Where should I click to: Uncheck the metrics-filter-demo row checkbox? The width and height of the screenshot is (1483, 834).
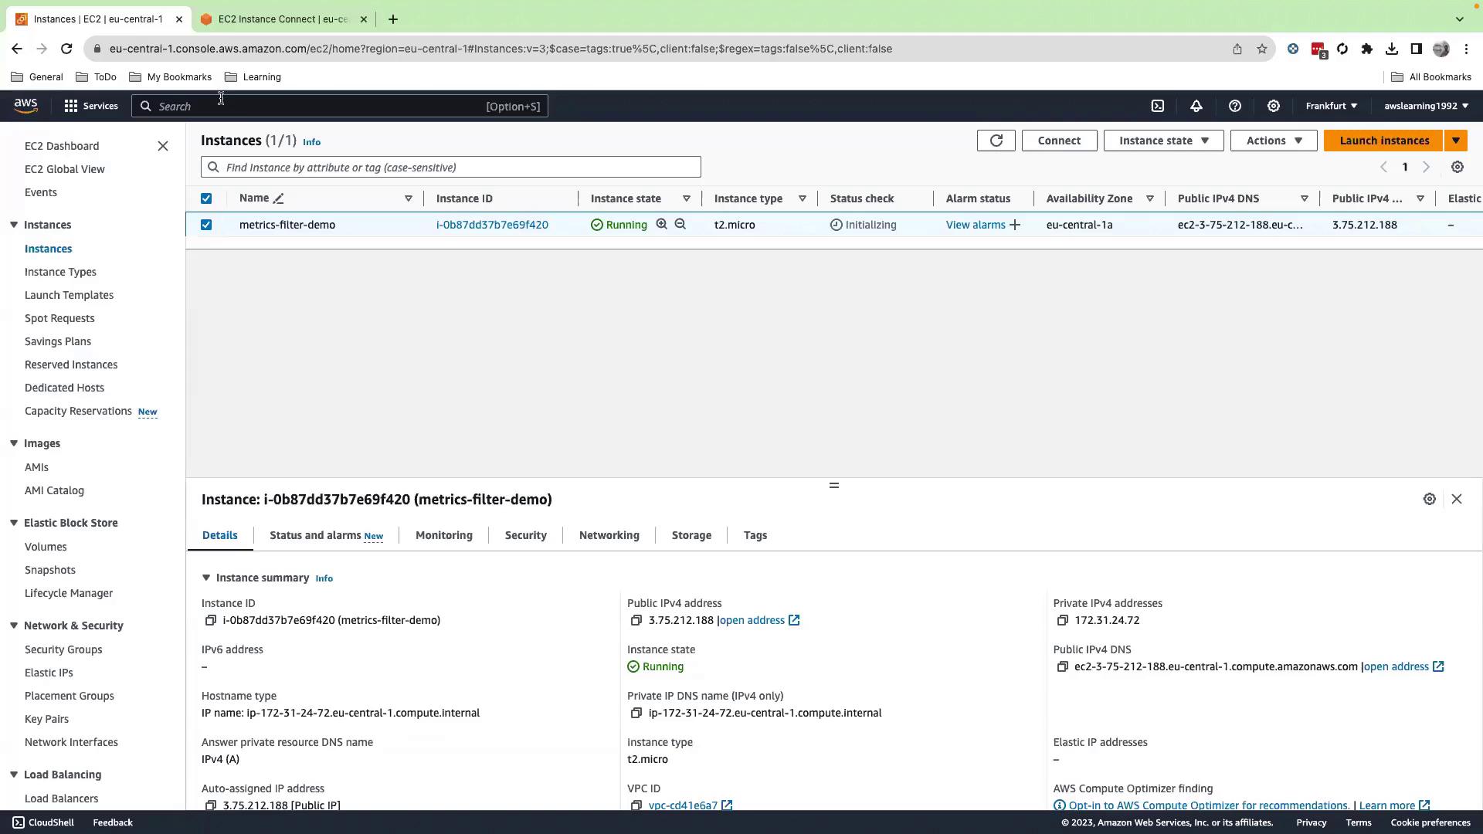206,225
